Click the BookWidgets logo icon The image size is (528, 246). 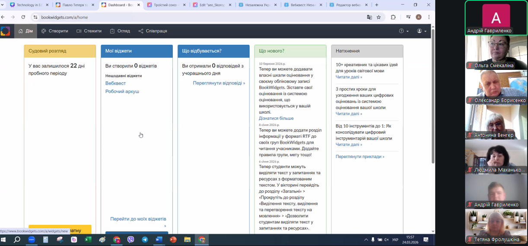coord(5,31)
